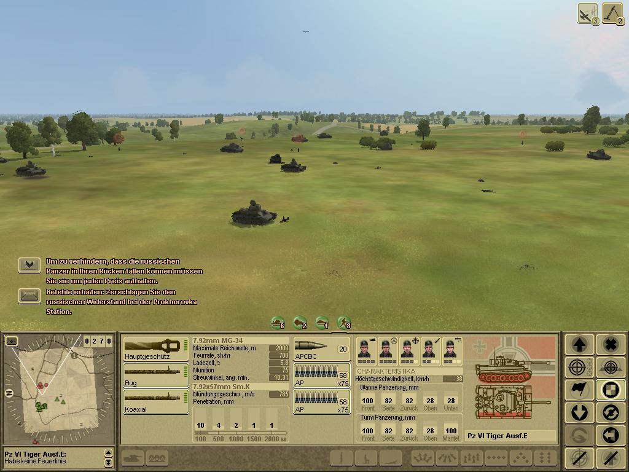Issue the reverse left-arrow command

[x=610, y=435]
